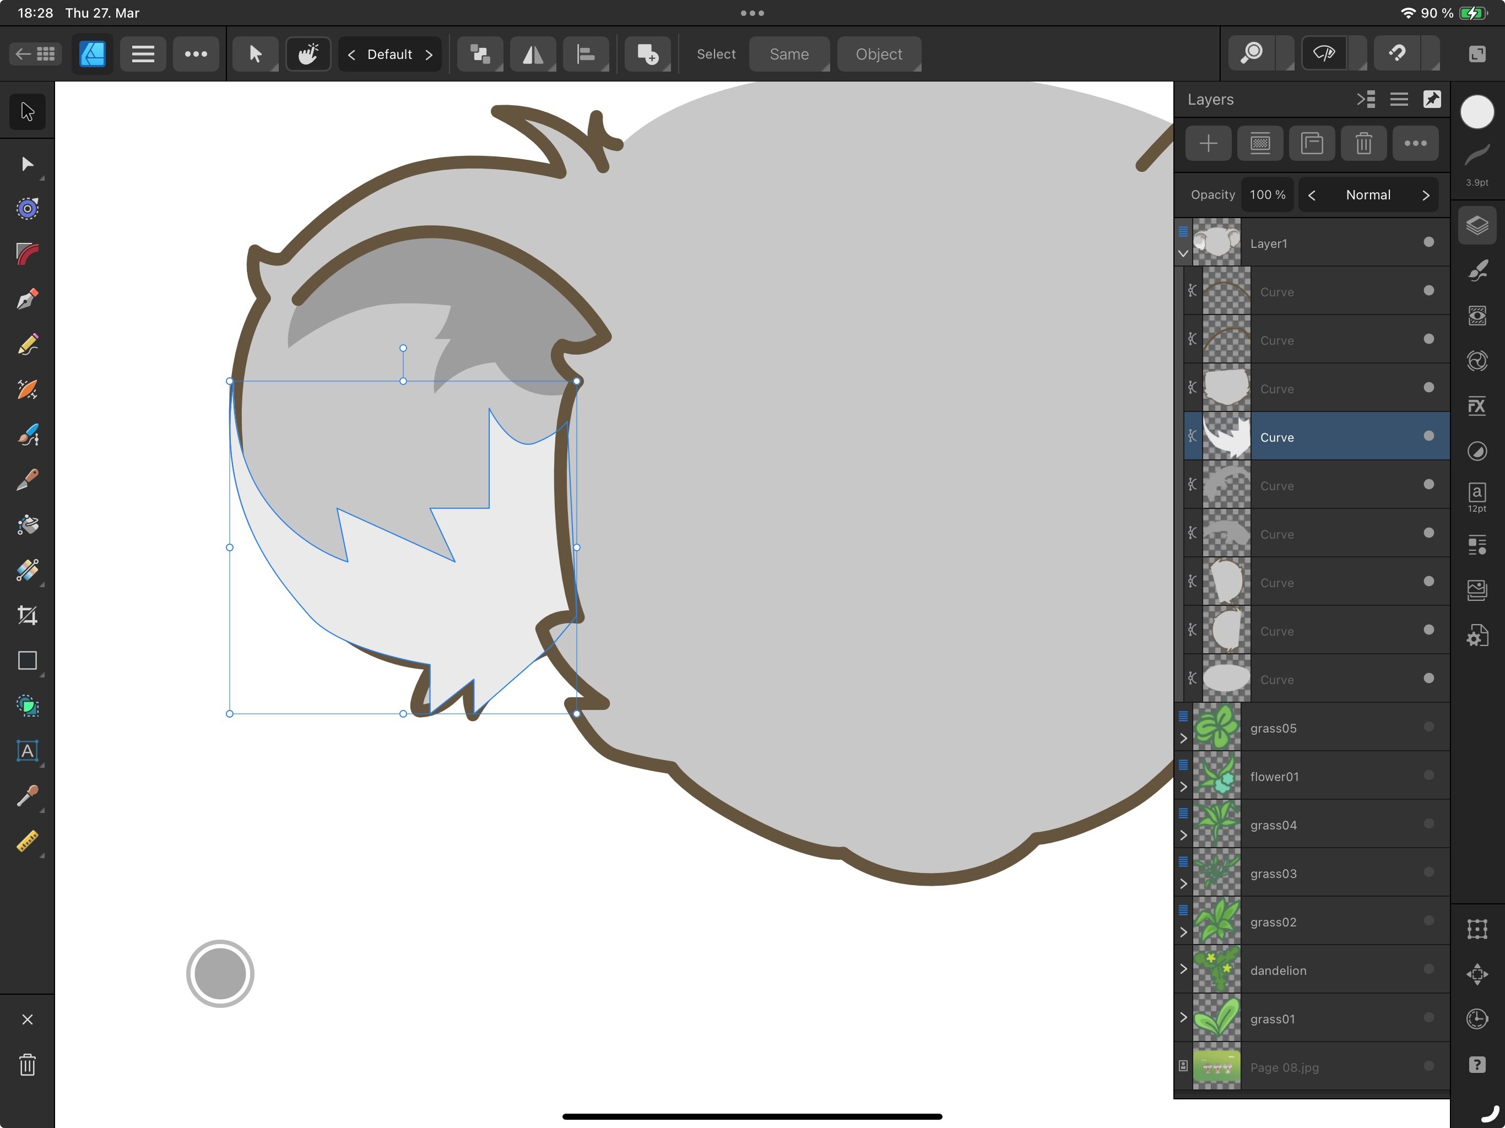This screenshot has width=1505, height=1128.
Task: Open the Transform studio panel
Action: point(1476,929)
